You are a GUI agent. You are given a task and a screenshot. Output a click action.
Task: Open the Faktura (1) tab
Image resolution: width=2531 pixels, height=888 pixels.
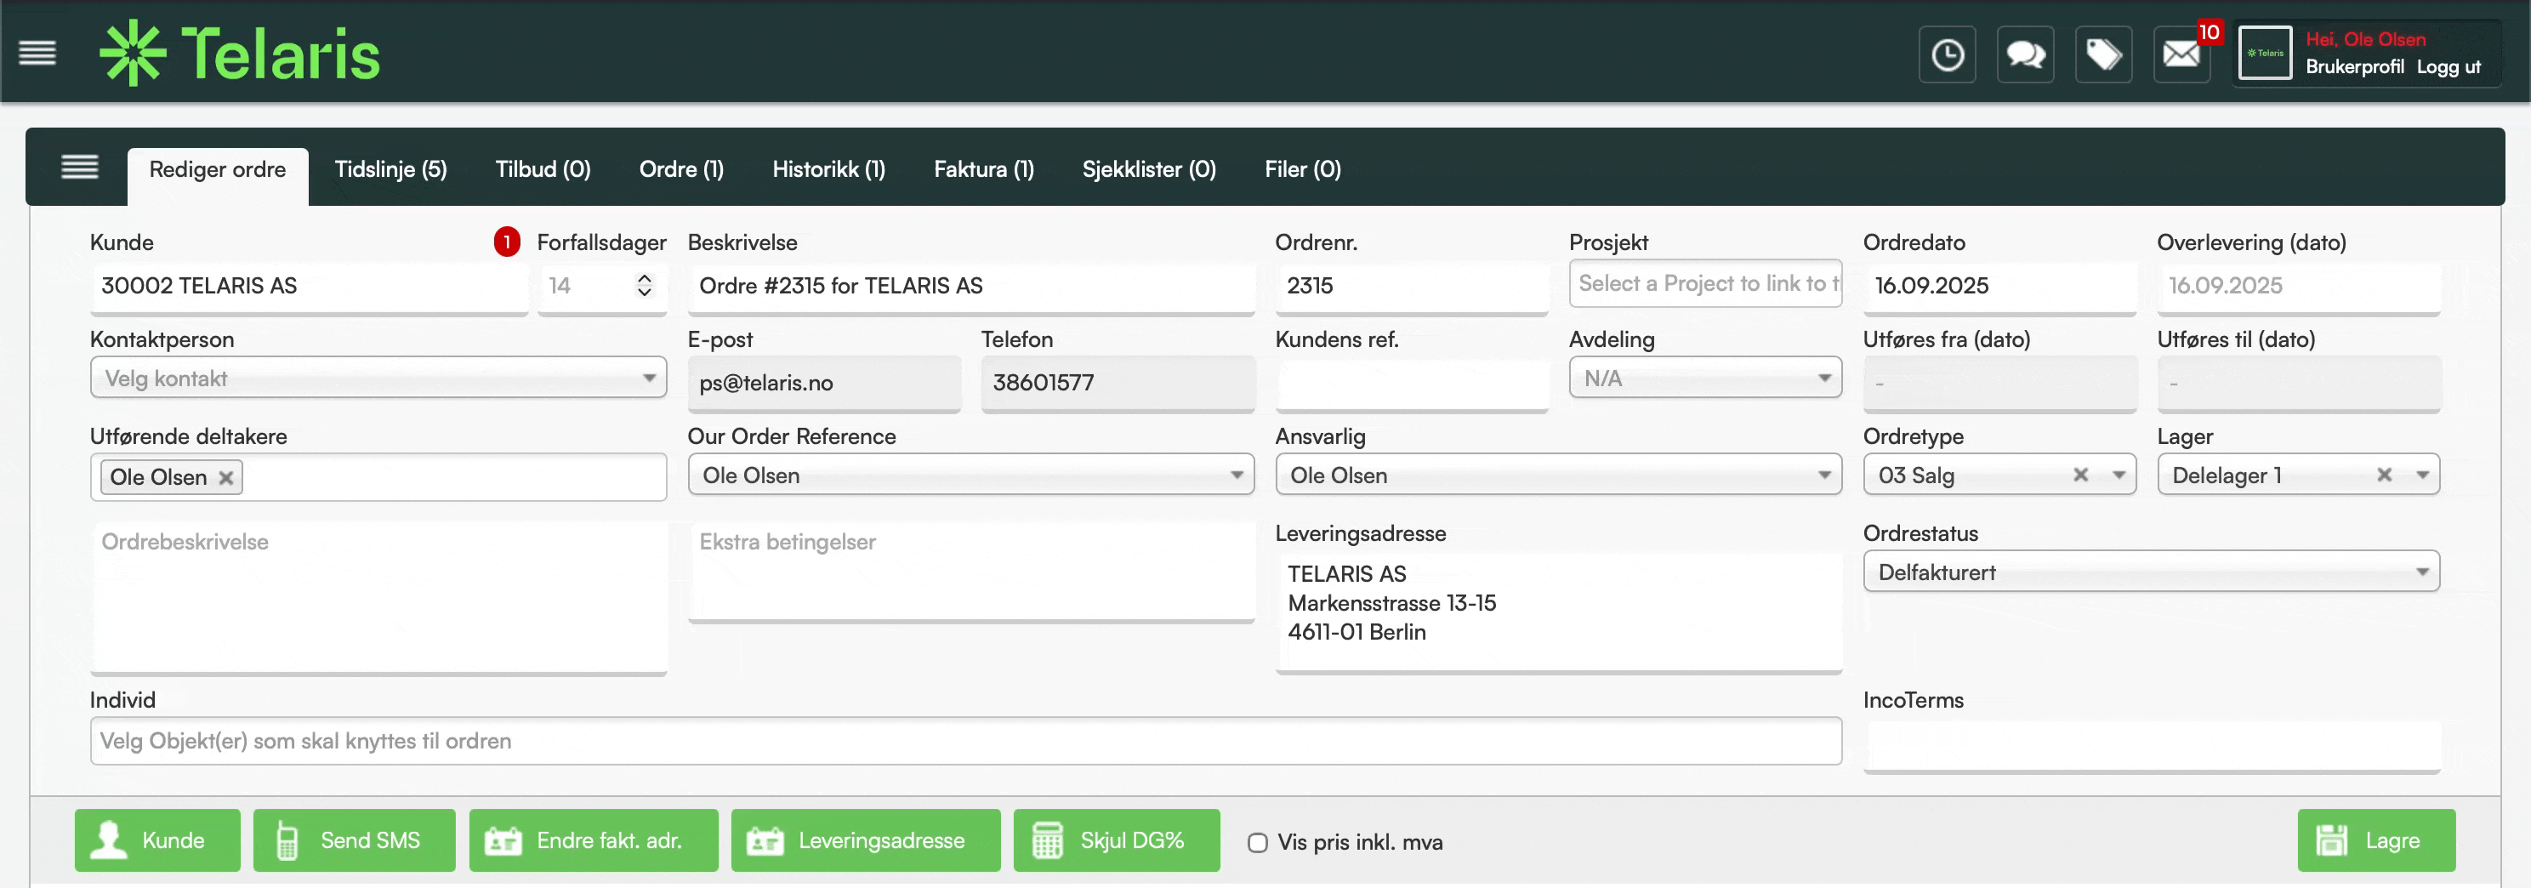pyautogui.click(x=985, y=170)
